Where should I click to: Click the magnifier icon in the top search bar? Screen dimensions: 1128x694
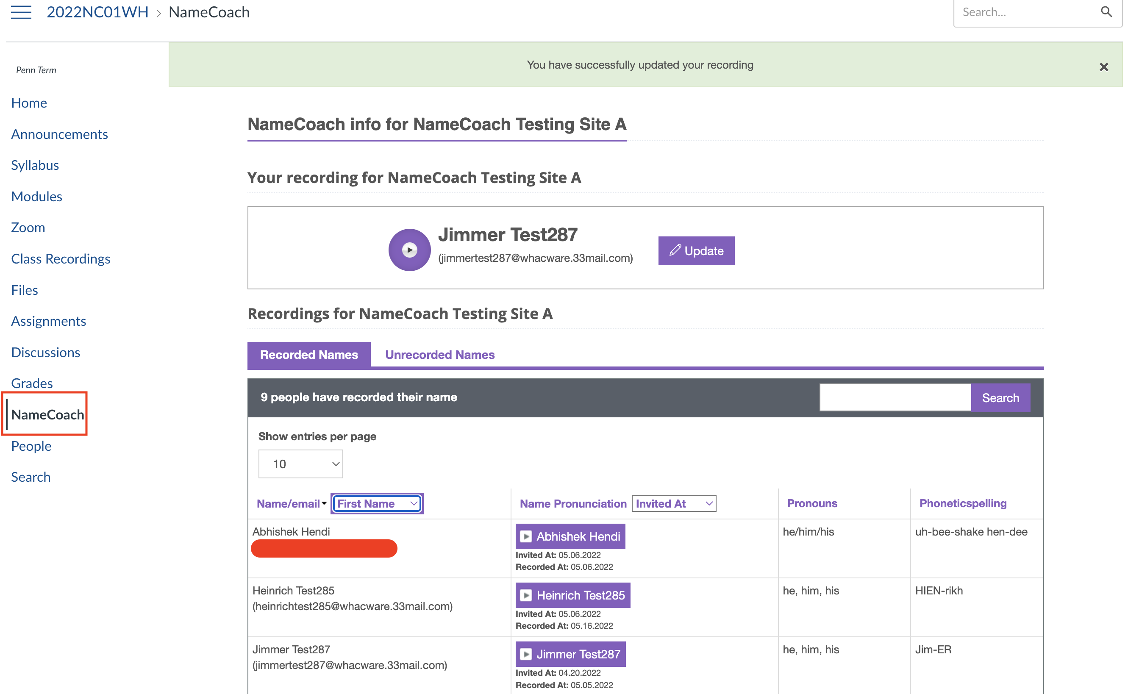[1106, 12]
